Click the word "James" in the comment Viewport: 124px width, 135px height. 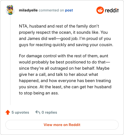click(34, 38)
